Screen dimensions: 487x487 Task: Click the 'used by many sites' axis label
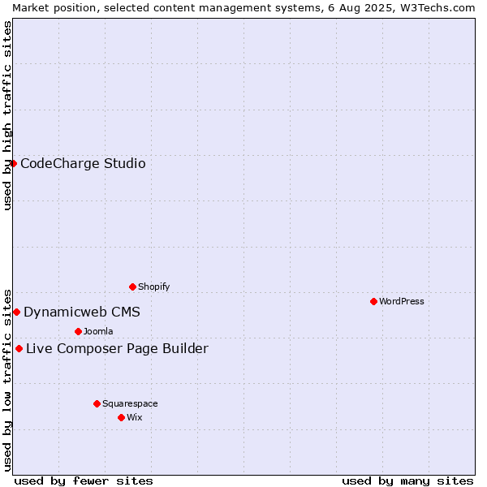[x=407, y=481]
